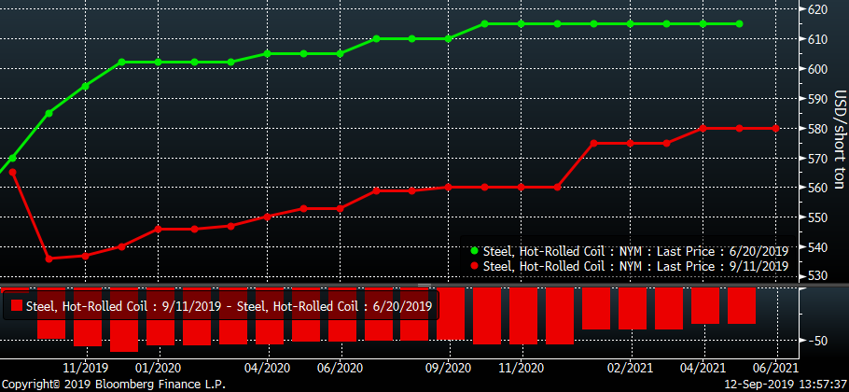Image resolution: width=849 pixels, height=392 pixels.
Task: Click the green data point at 570
Action: pyautogui.click(x=12, y=159)
